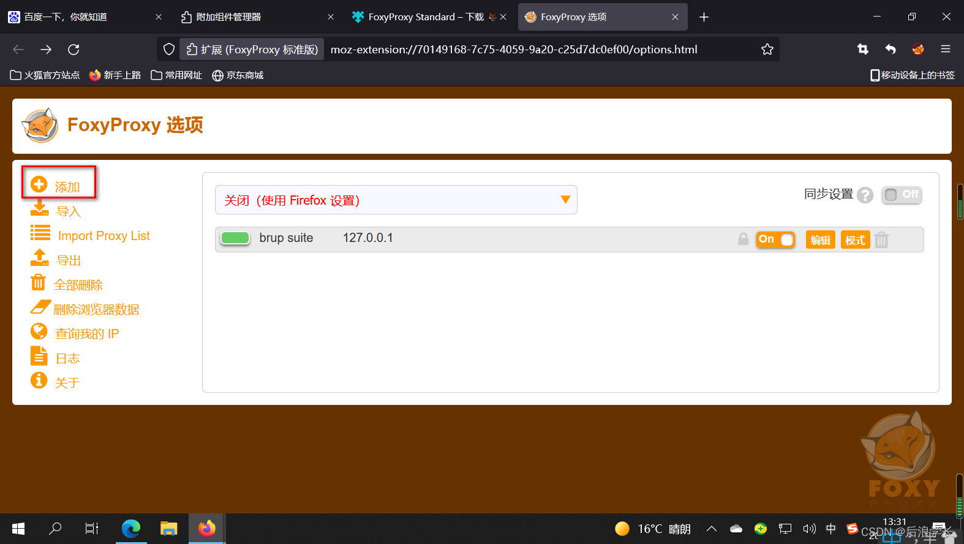Open the Firefox hamburger menu
This screenshot has height=544, width=964.
pos(946,49)
